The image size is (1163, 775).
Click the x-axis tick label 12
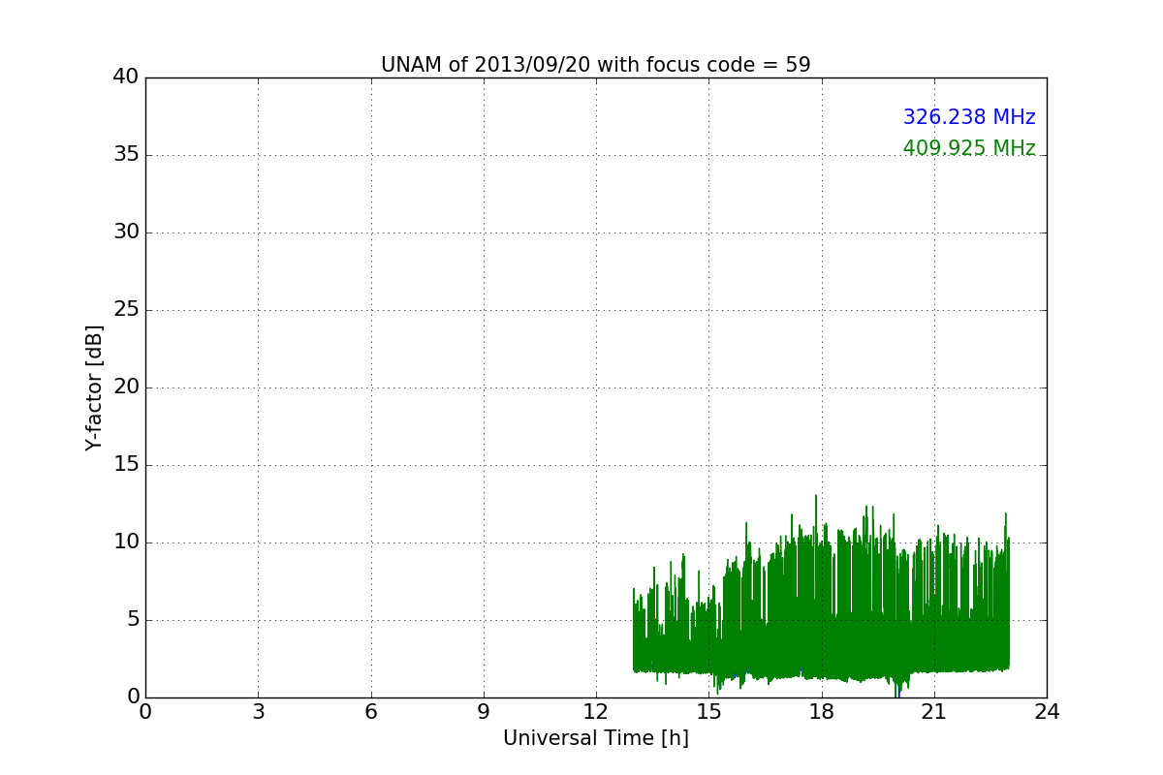point(596,712)
